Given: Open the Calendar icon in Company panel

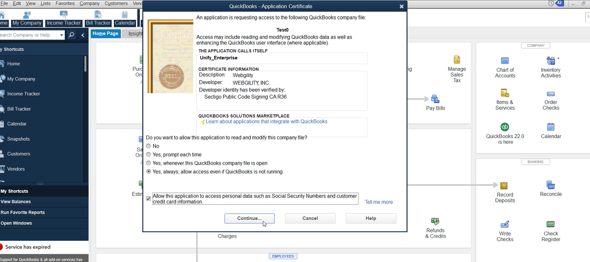Looking at the screenshot, I should pos(551,127).
